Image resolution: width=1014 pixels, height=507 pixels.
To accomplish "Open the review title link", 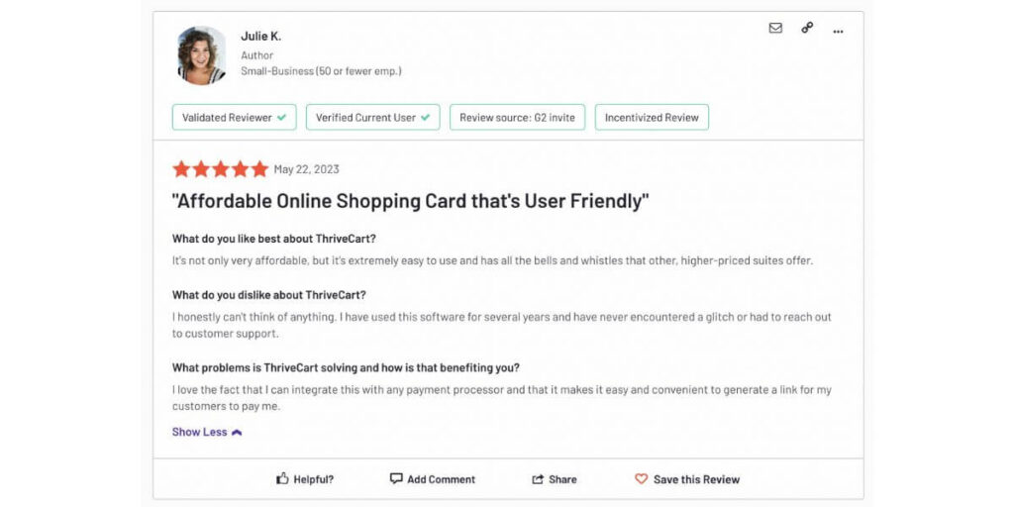I will pyautogui.click(x=410, y=201).
